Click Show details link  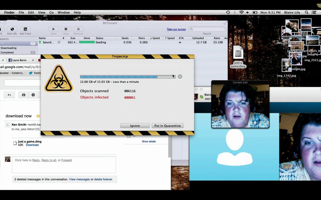149,141
